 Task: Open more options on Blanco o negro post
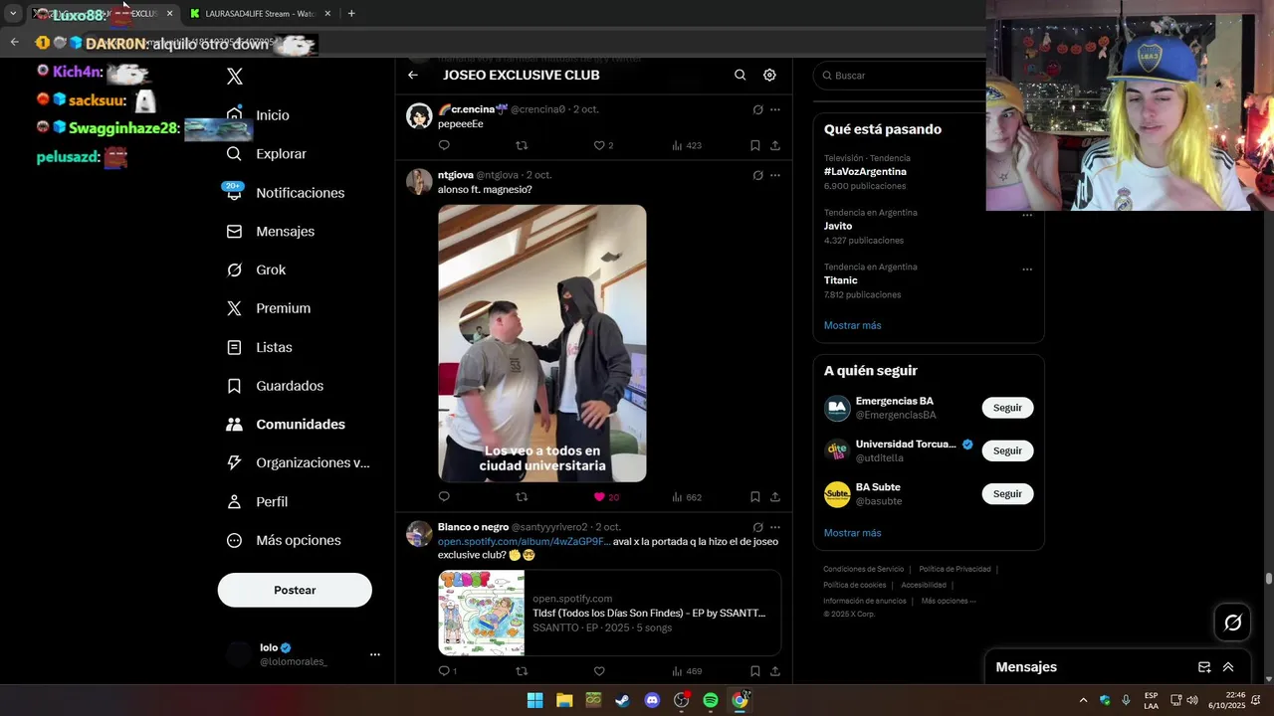(x=775, y=527)
